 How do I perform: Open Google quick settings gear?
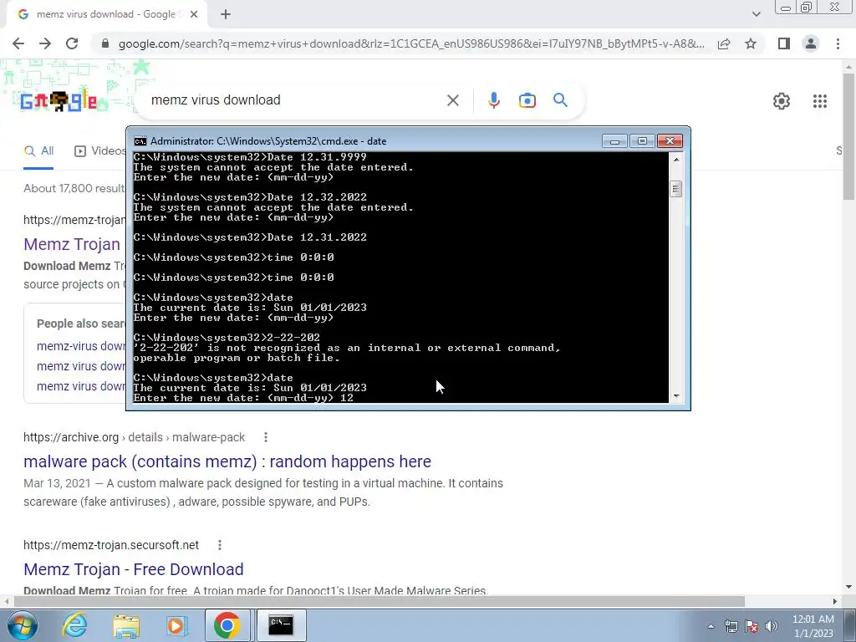pyautogui.click(x=782, y=101)
